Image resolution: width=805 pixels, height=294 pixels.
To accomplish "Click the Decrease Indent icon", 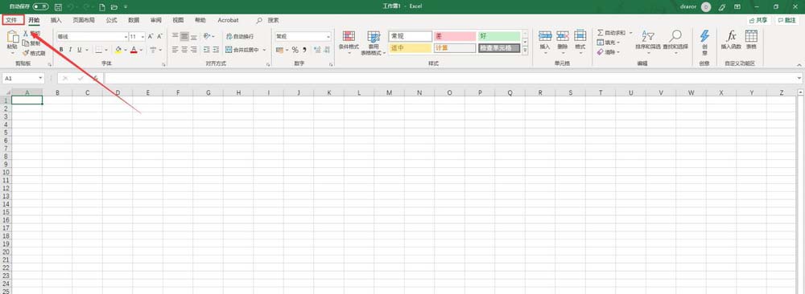I will pos(207,50).
